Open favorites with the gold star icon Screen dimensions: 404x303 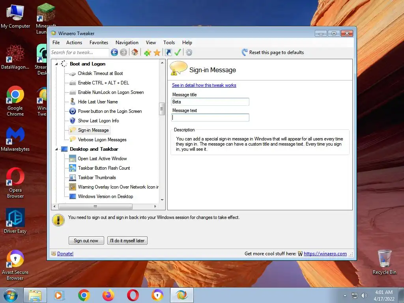[x=157, y=52]
